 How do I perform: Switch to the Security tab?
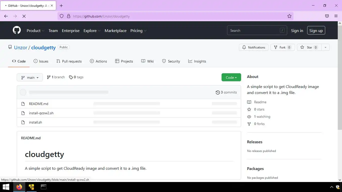tap(171, 61)
